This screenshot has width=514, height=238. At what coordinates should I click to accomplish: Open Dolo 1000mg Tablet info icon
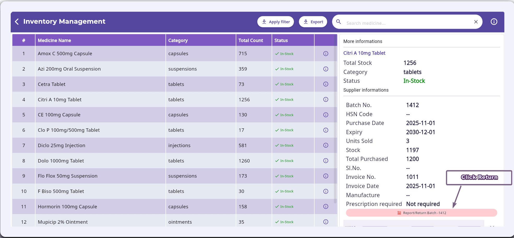click(x=326, y=161)
